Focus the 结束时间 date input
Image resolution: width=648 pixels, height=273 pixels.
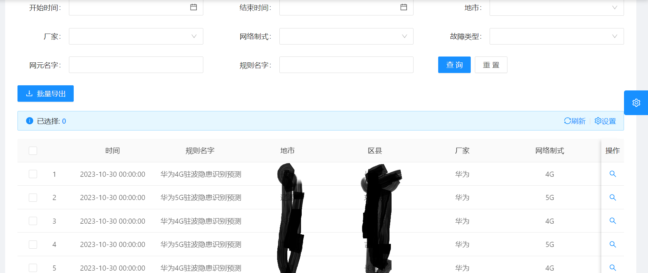(346, 8)
